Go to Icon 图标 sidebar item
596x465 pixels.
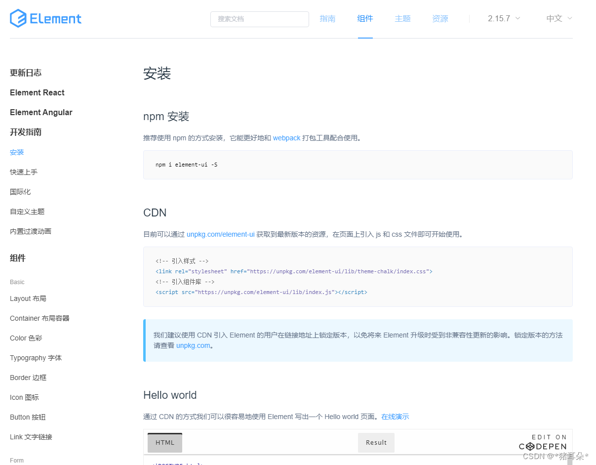[x=24, y=397]
